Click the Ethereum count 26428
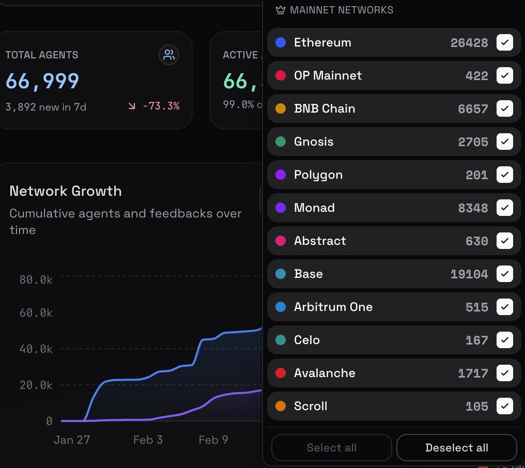Viewport: 525px width, 468px height. click(x=469, y=43)
